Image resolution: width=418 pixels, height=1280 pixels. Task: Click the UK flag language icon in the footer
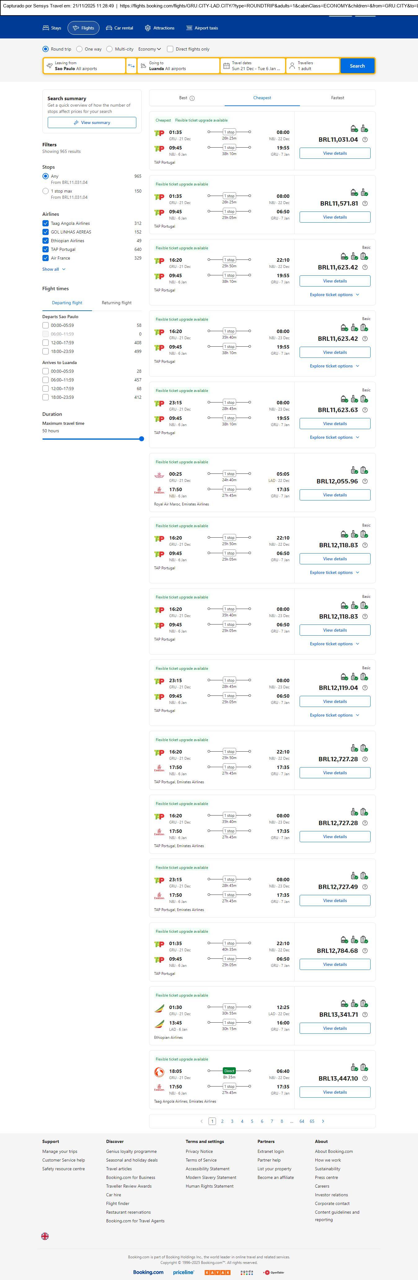[x=45, y=1236]
